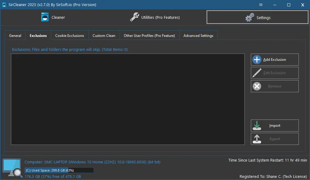Click the Add Exclusion button label
This screenshot has height=180, width=310.
(x=275, y=60)
